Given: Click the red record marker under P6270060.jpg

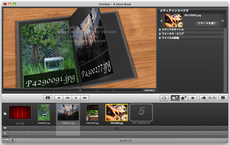Looking at the screenshot, I should pyautogui.click(x=117, y=128).
